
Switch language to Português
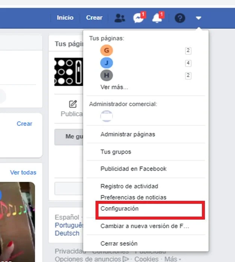tap(69, 225)
